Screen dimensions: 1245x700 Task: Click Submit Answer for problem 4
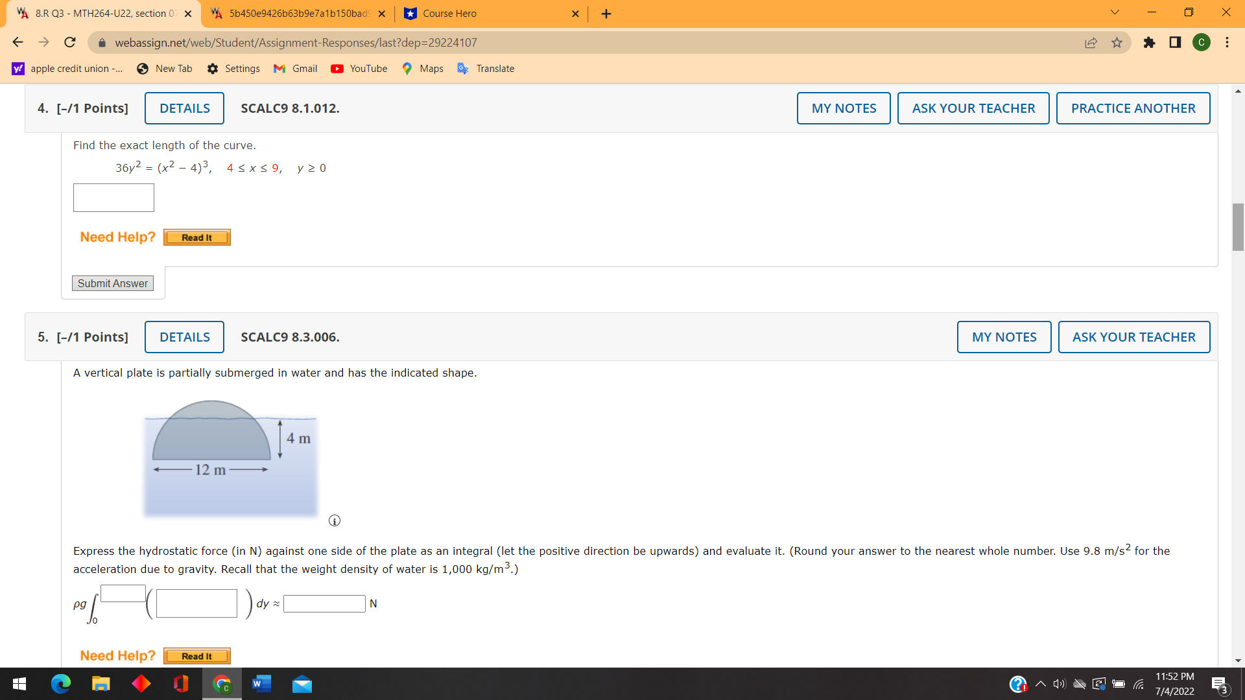pyautogui.click(x=112, y=283)
